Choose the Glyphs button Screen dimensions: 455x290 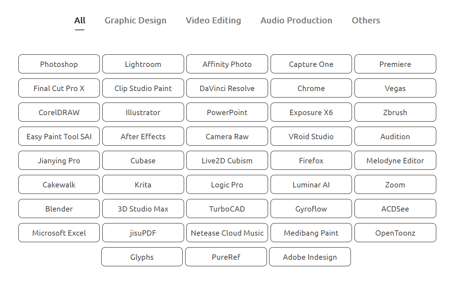142,257
